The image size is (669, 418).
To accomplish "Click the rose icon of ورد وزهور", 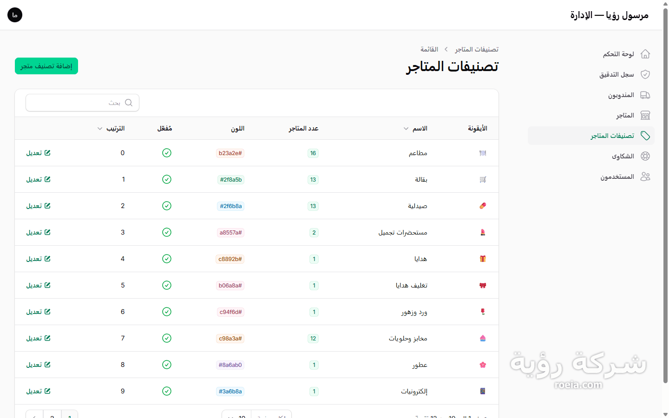I will 483,312.
